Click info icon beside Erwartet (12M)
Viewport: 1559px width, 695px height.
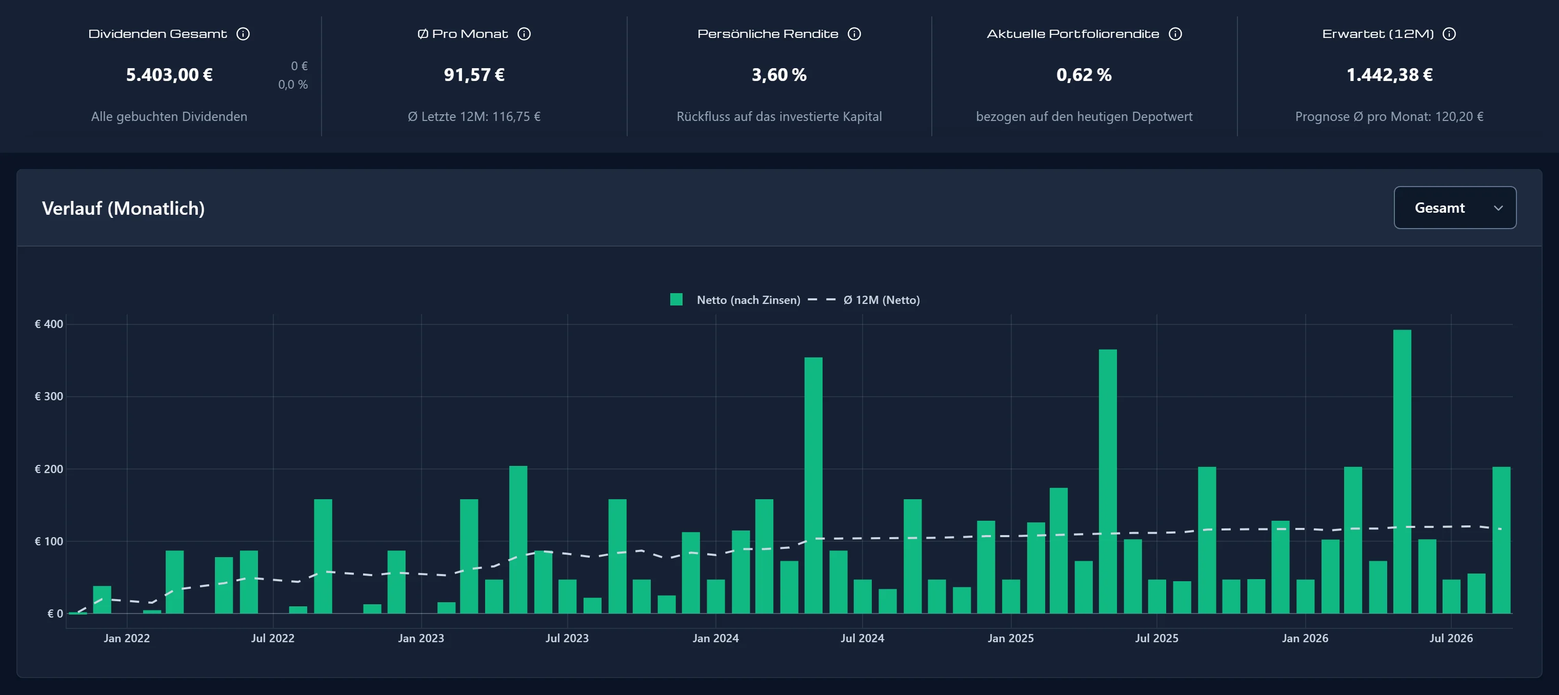(1449, 34)
